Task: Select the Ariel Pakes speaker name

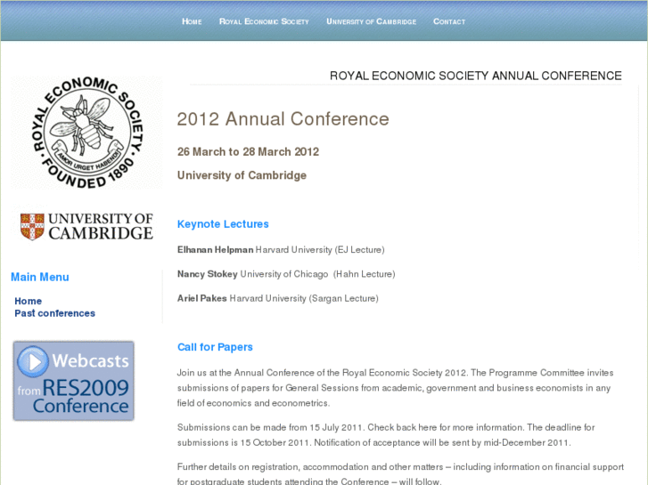Action: coord(201,298)
